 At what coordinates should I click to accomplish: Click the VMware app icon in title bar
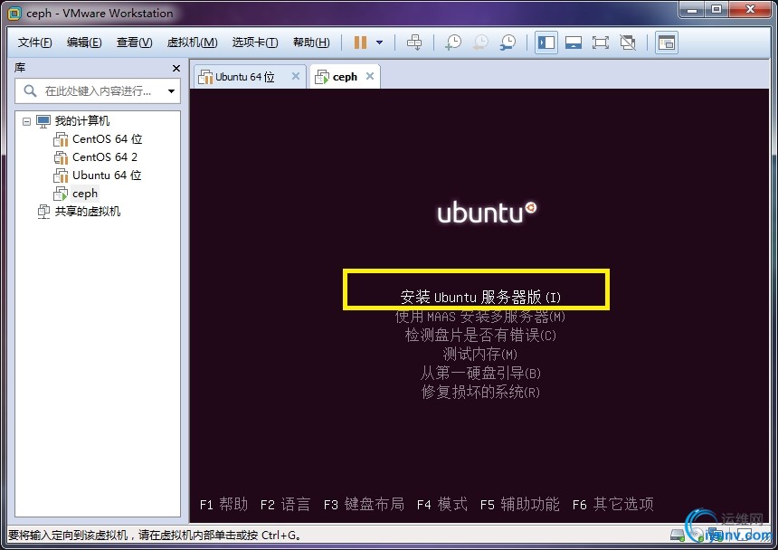coord(14,14)
